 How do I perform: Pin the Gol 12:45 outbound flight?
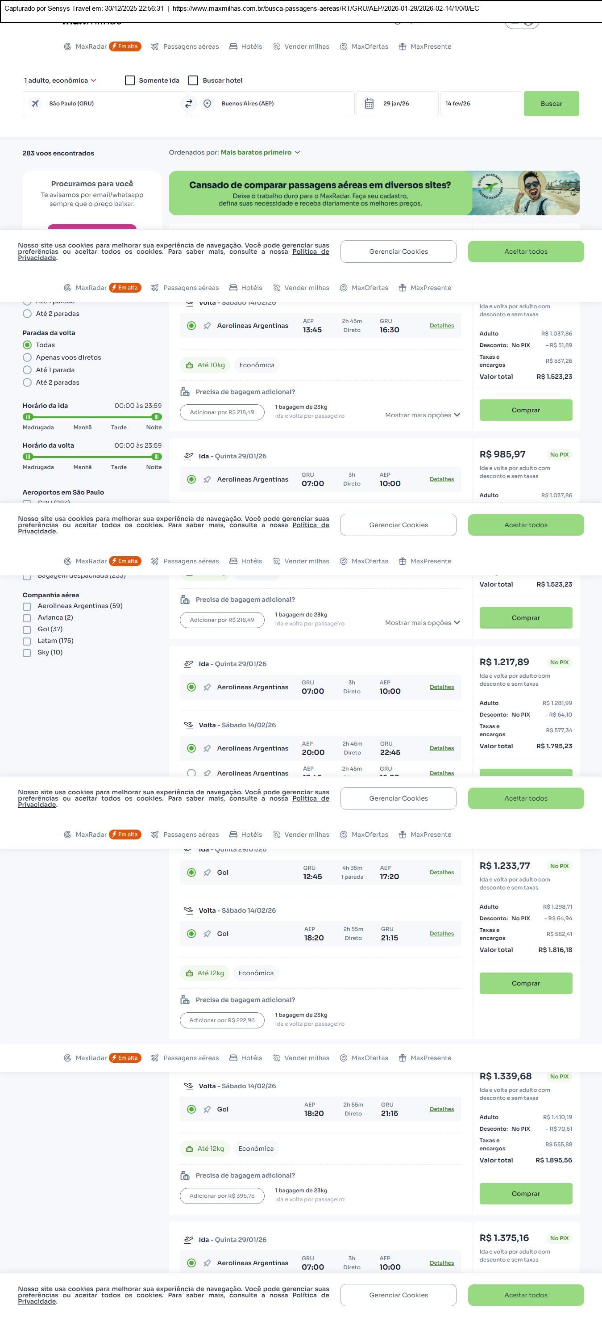point(208,873)
